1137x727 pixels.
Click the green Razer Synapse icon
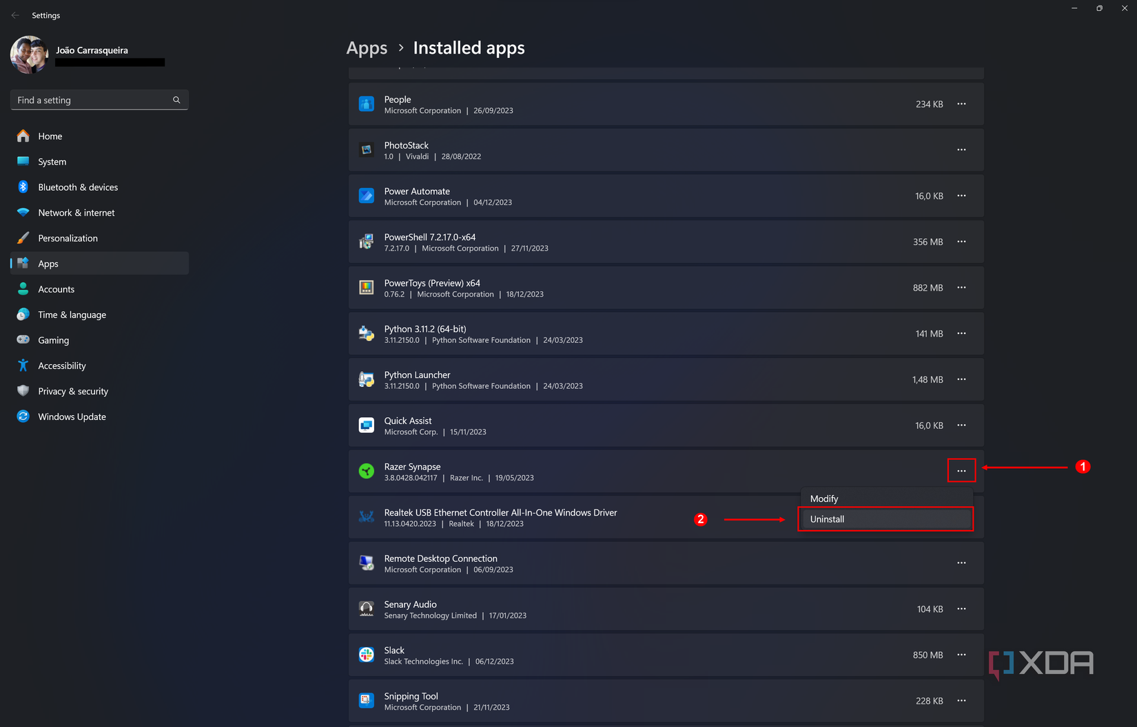tap(367, 471)
